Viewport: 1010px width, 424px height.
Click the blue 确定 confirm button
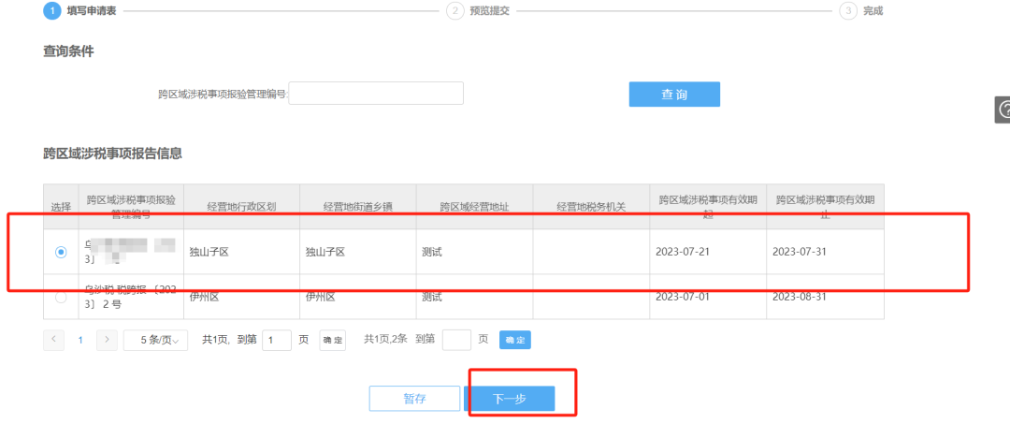515,340
